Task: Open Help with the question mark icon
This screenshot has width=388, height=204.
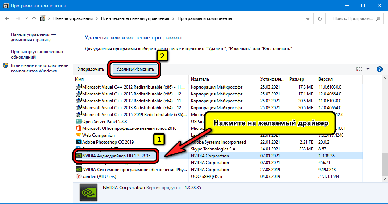Action: 380,69
